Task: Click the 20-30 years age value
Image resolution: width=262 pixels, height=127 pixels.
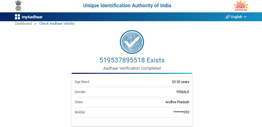Action: tap(180, 82)
